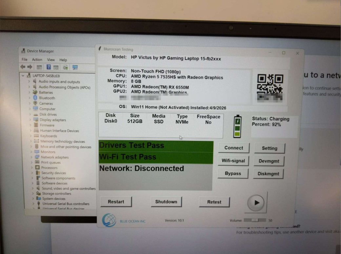This screenshot has height=254, width=341.
Task: Expand the Disk drives node
Action: tap(30, 114)
